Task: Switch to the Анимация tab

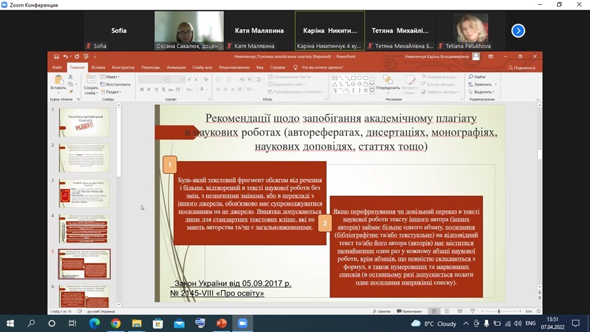Action: pyautogui.click(x=176, y=67)
